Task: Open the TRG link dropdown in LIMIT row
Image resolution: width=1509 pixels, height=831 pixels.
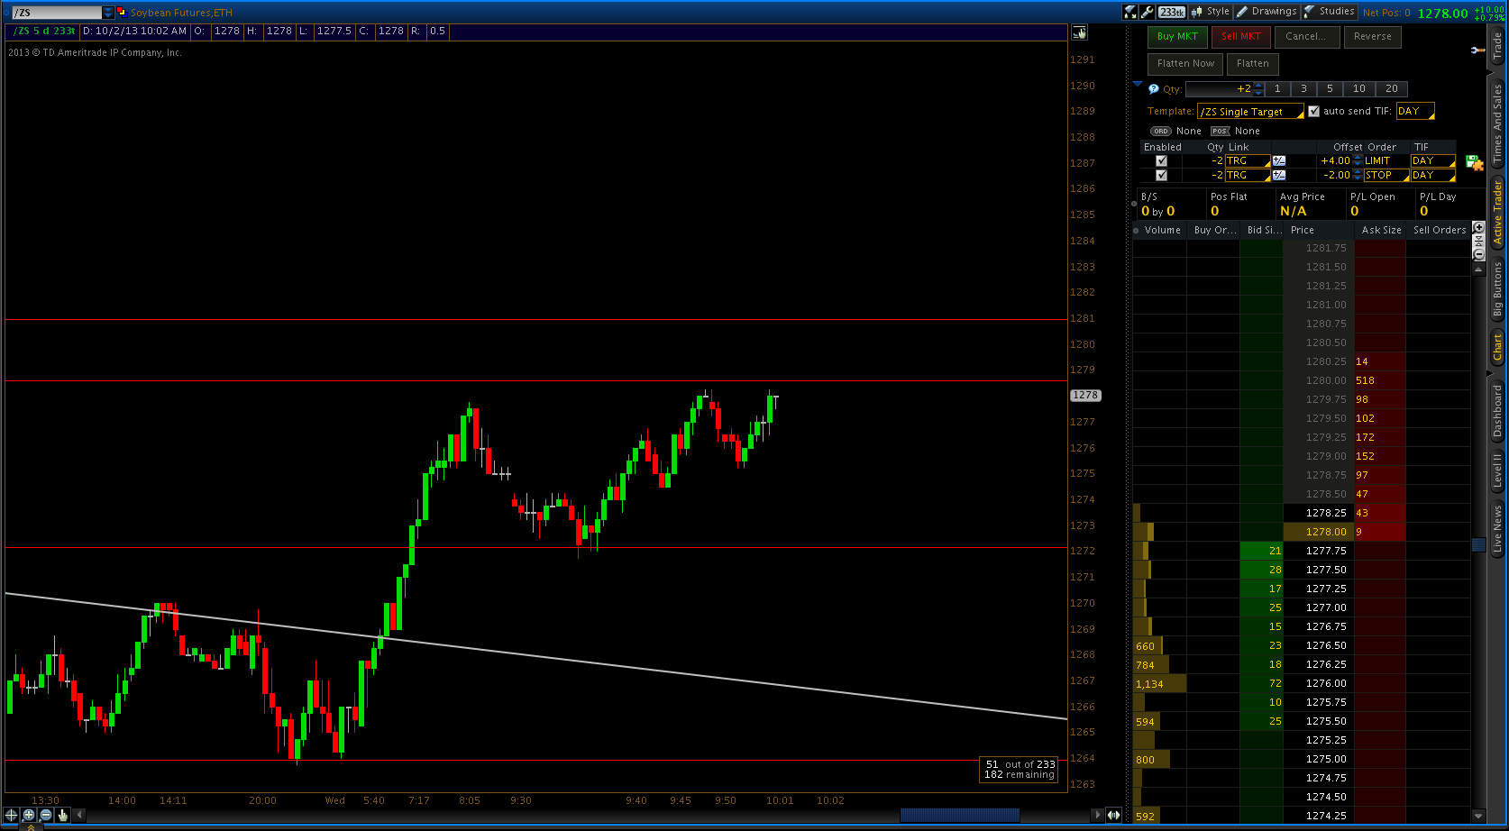Action: tap(1248, 161)
